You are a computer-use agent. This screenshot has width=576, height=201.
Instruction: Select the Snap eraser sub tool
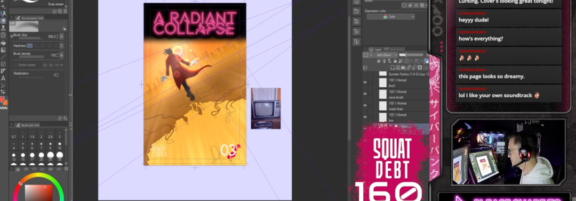[x=56, y=4]
